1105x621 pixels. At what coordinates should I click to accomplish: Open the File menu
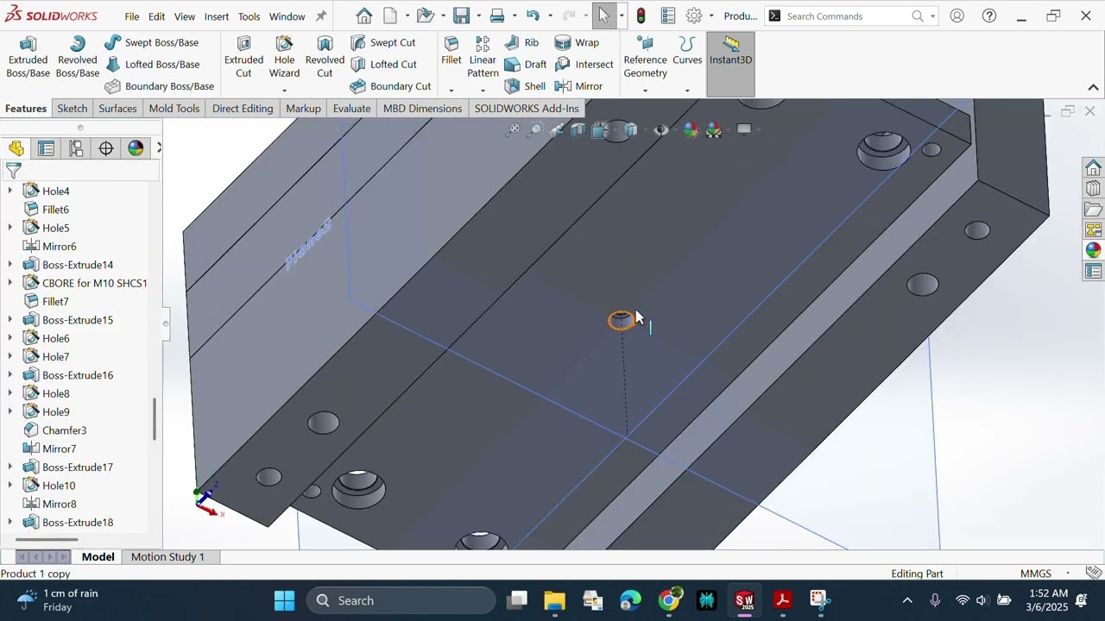coord(131,16)
